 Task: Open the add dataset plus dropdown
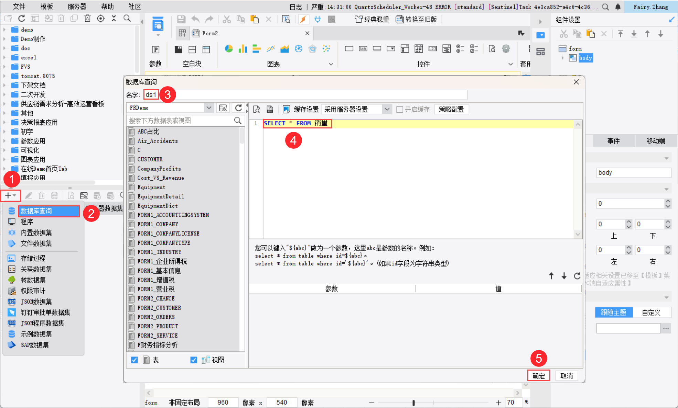tap(10, 195)
